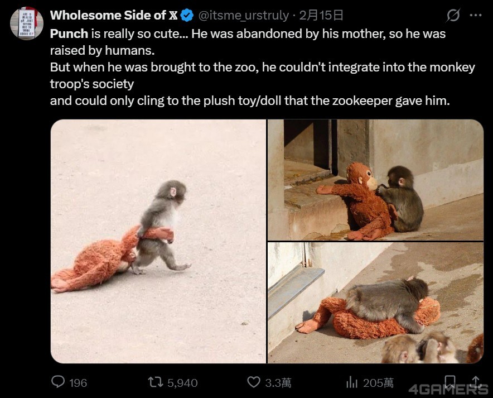493x398 pixels.
Task: Click the Grok slashed-circle icon
Action: [453, 15]
